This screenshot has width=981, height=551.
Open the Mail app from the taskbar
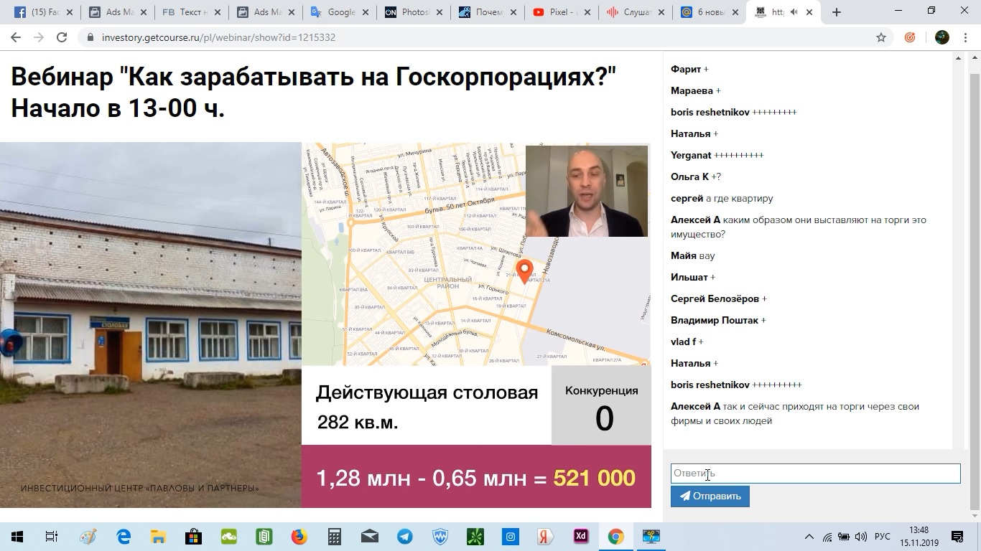point(368,536)
